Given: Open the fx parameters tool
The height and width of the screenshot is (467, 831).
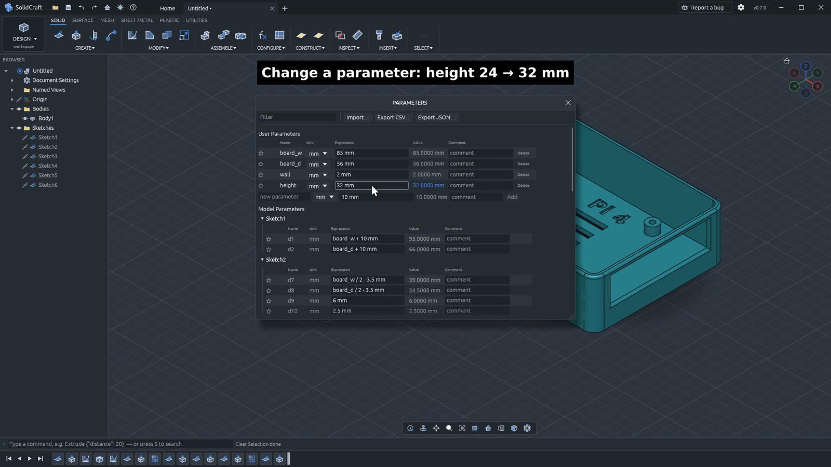Looking at the screenshot, I should [262, 35].
